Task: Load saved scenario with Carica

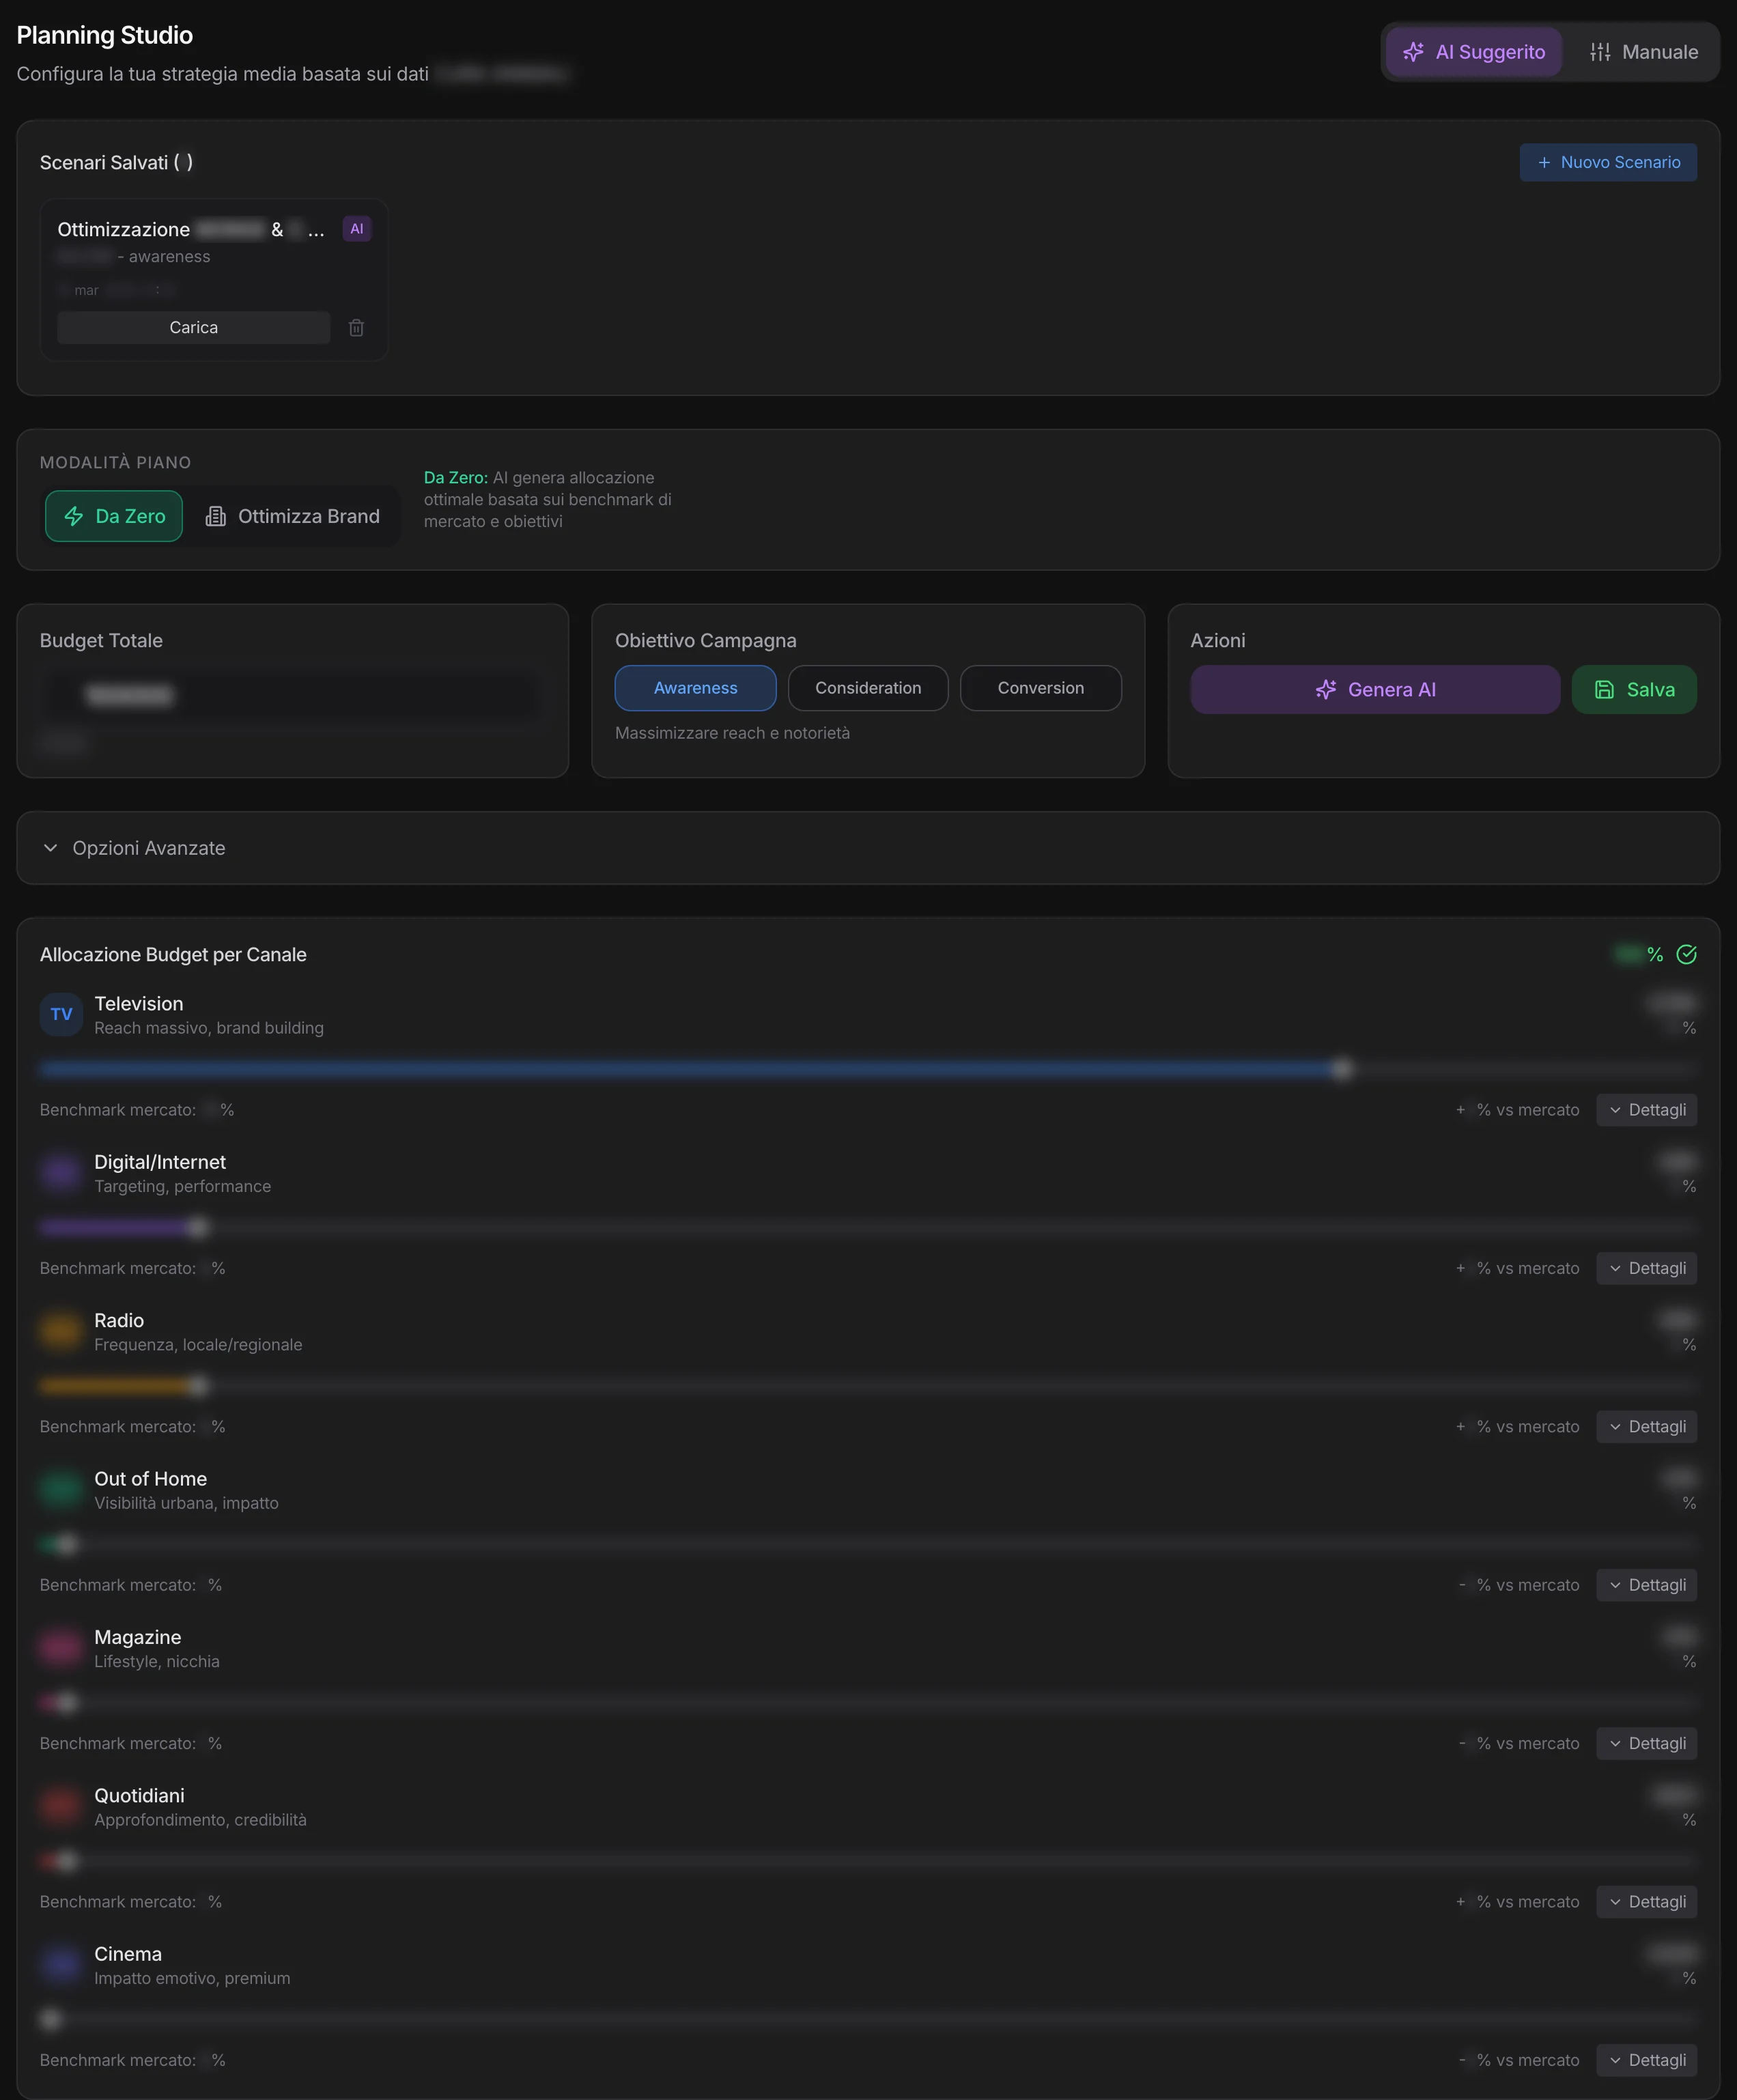Action: pos(193,328)
